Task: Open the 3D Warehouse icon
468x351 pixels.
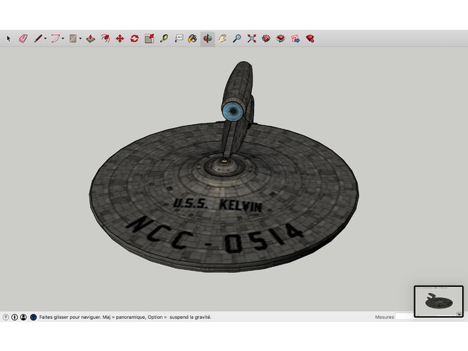Action: pos(266,39)
